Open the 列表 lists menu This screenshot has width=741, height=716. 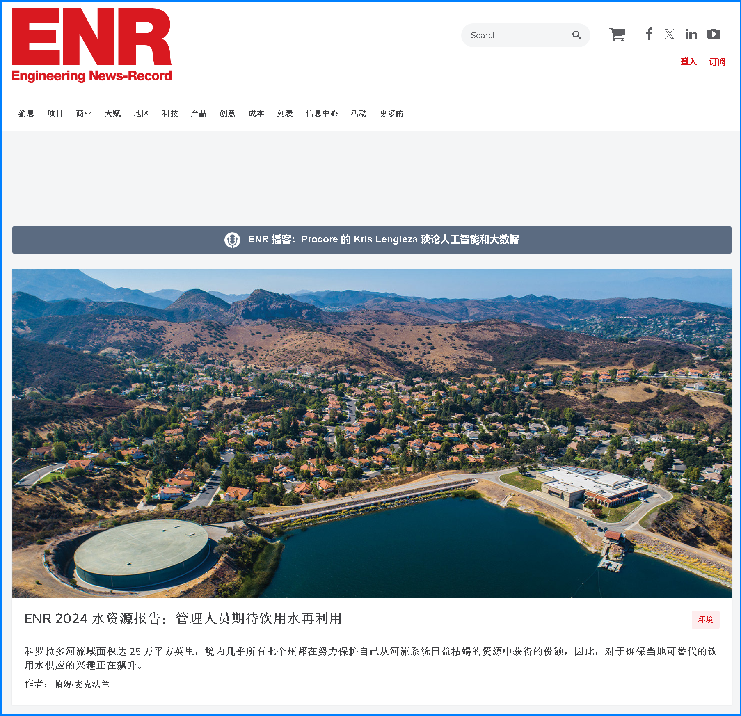point(285,113)
